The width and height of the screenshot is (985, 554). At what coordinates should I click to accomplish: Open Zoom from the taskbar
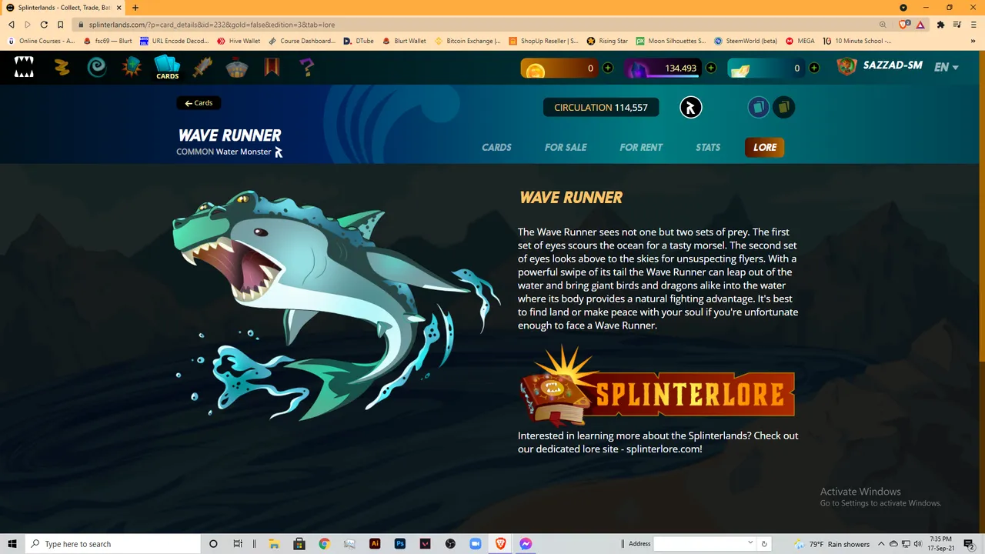click(476, 544)
